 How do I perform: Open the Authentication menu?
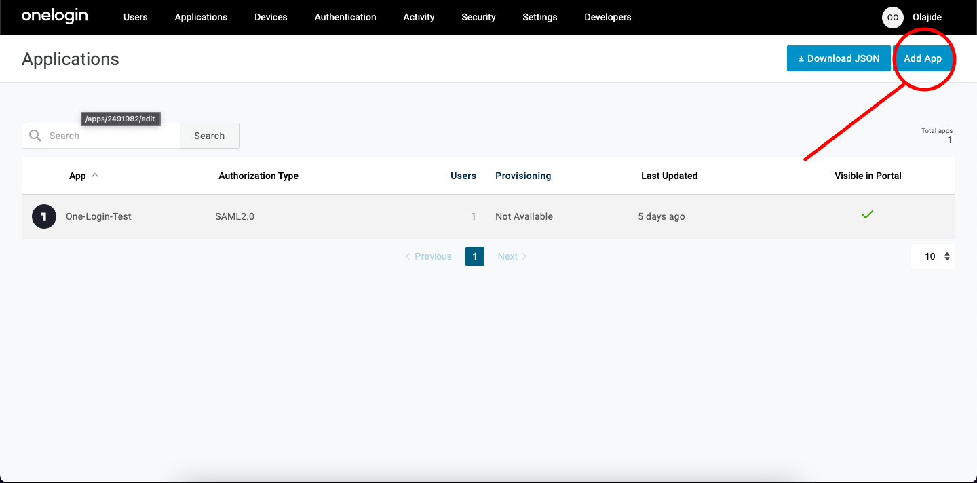point(345,17)
